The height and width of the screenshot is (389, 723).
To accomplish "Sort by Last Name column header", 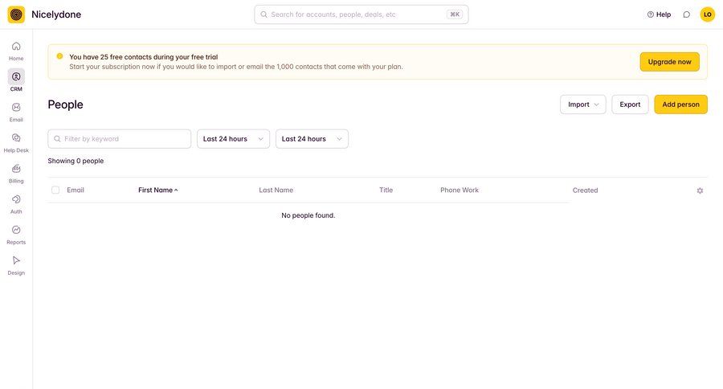I will pos(276,190).
